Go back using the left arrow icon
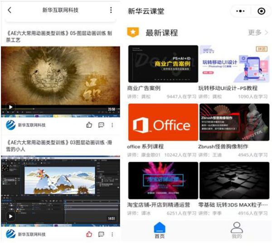 (x=10, y=10)
